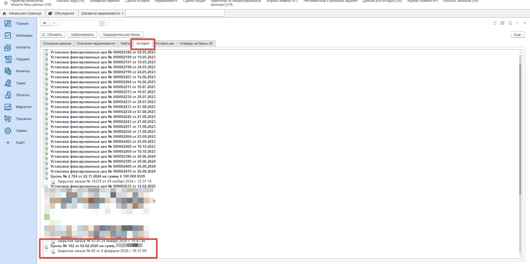
Task: Open the Сервис gear icon
Action: coord(8,131)
